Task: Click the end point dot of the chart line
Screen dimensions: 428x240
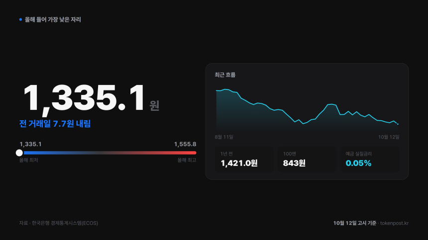Action: (x=398, y=124)
